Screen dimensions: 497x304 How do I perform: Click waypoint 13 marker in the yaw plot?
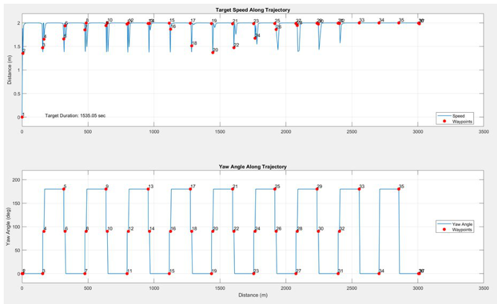point(148,189)
